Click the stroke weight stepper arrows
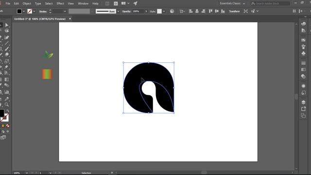This screenshot has width=311, height=175. tap(50, 11)
